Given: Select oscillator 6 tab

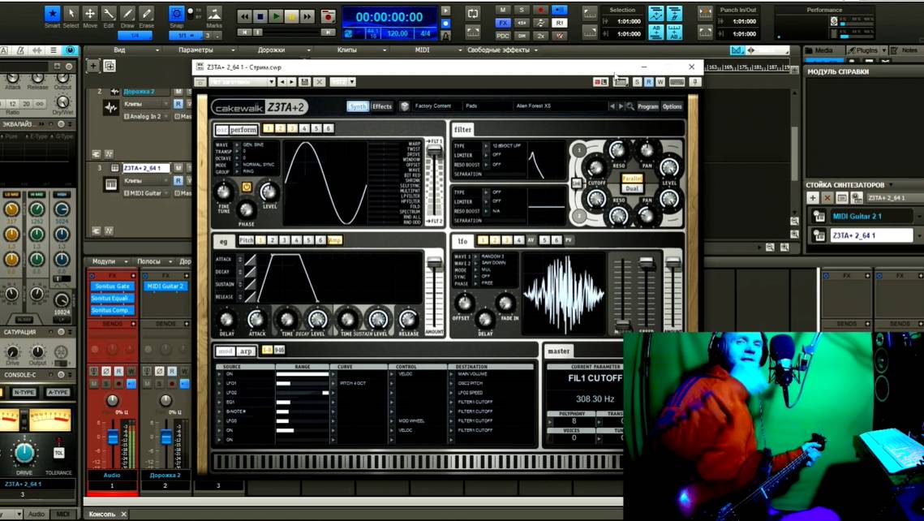Looking at the screenshot, I should pyautogui.click(x=329, y=128).
